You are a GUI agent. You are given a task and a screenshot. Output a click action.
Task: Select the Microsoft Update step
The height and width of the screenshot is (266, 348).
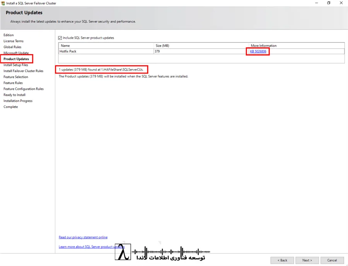16,53
